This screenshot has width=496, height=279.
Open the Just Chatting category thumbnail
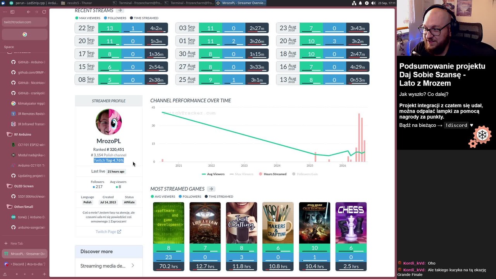click(241, 223)
